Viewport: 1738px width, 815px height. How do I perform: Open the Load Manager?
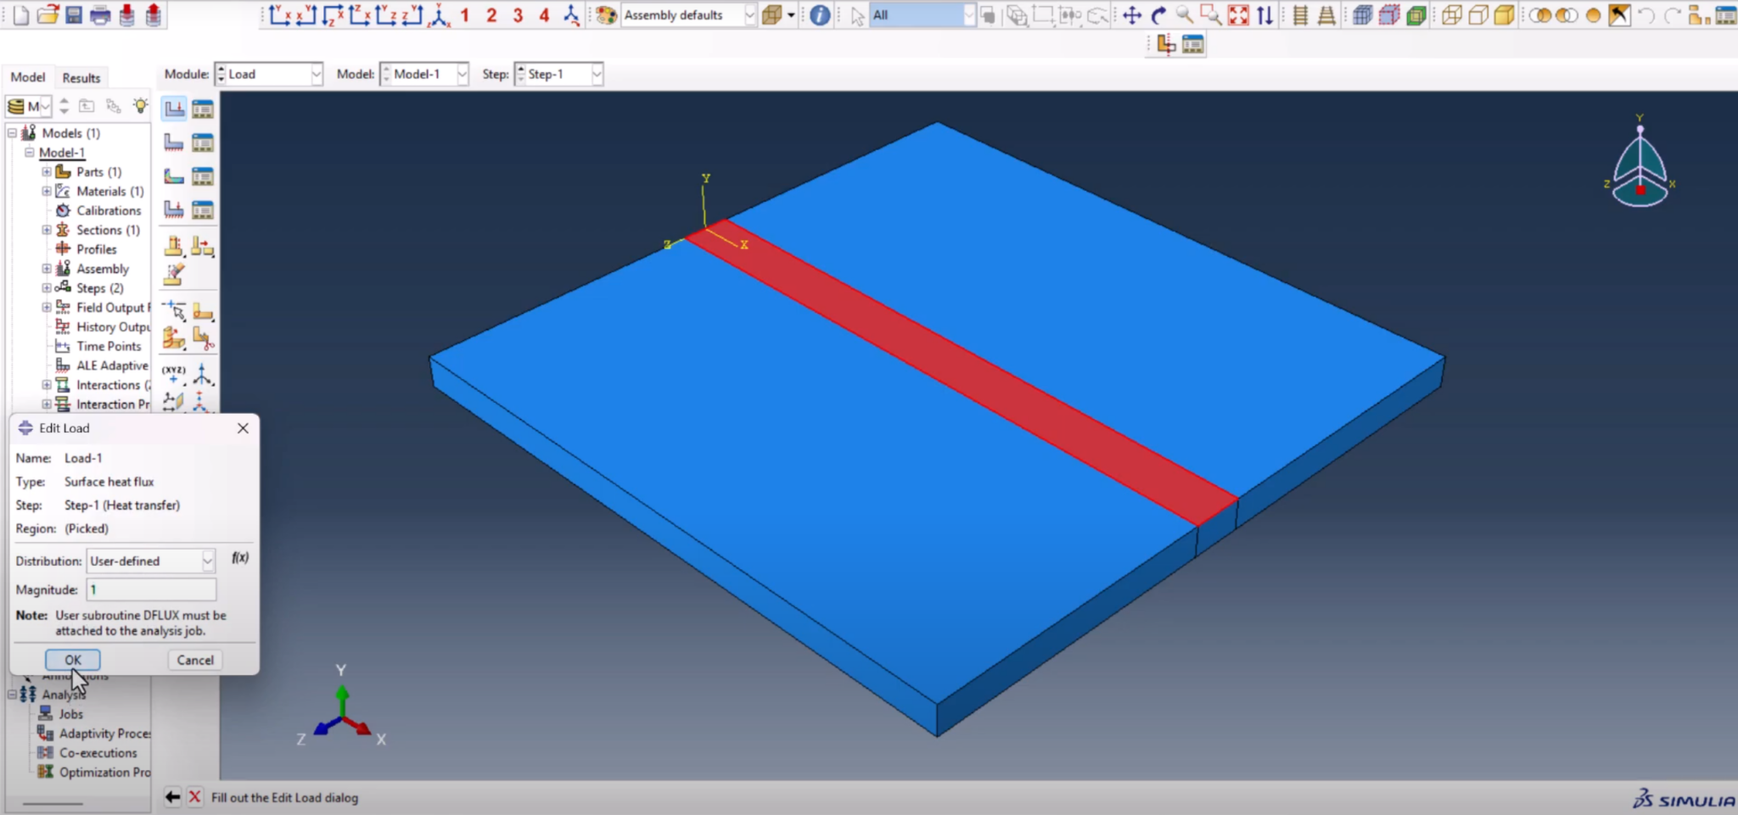pos(202,109)
